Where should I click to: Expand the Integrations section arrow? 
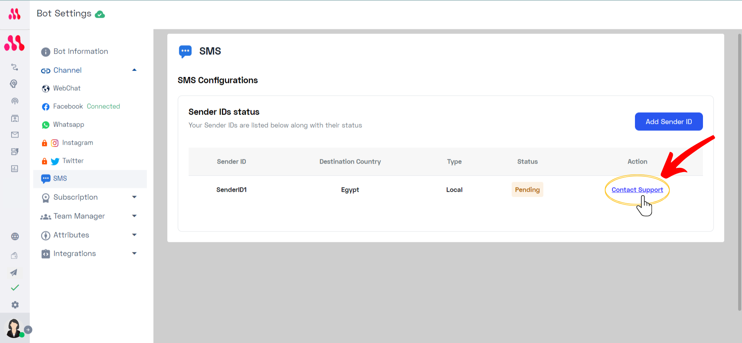pyautogui.click(x=134, y=253)
